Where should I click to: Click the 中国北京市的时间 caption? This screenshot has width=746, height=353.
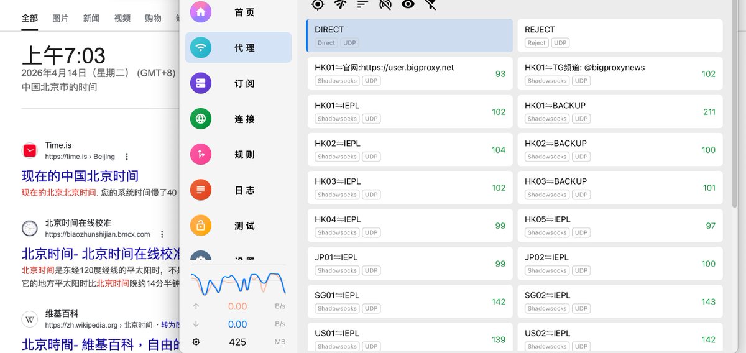point(59,87)
